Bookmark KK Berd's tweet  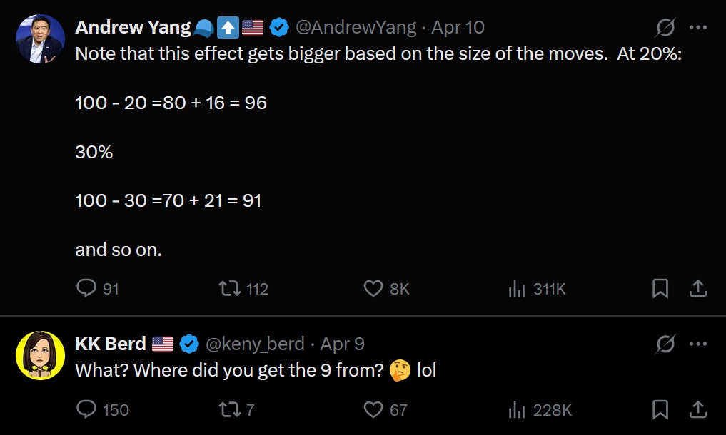click(660, 409)
